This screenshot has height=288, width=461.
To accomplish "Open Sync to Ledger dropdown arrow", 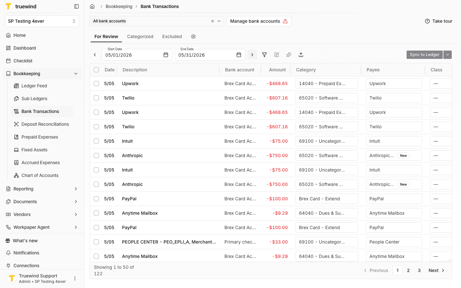I will point(448,55).
